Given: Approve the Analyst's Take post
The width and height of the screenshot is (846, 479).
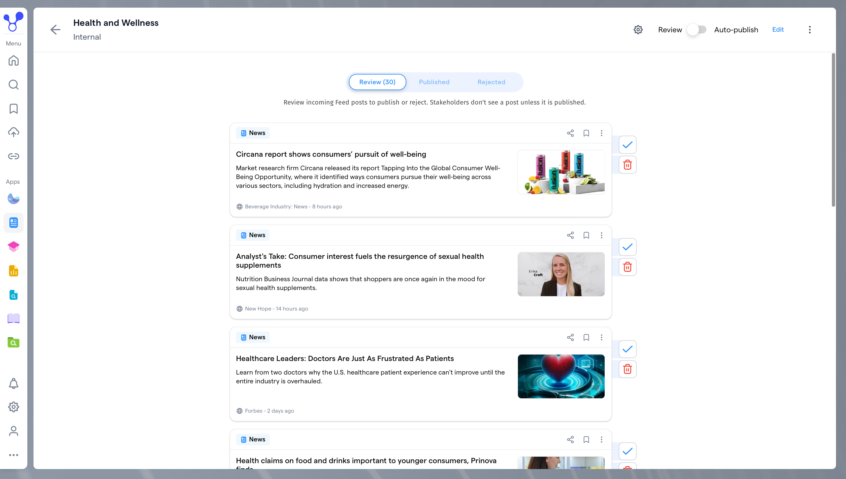Looking at the screenshot, I should [627, 247].
